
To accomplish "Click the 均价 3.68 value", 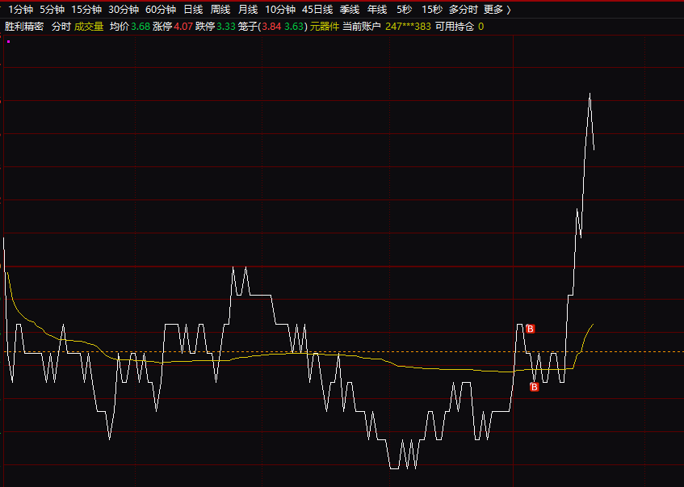I will click(130, 27).
